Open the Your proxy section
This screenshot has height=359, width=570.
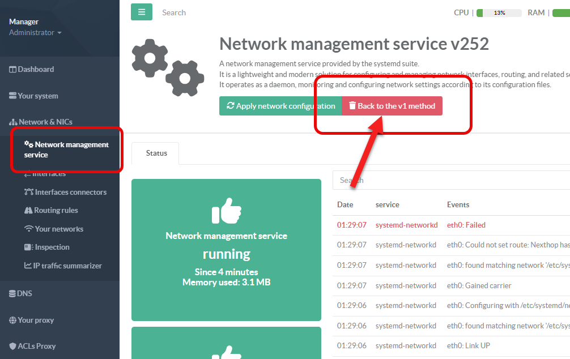(31, 320)
